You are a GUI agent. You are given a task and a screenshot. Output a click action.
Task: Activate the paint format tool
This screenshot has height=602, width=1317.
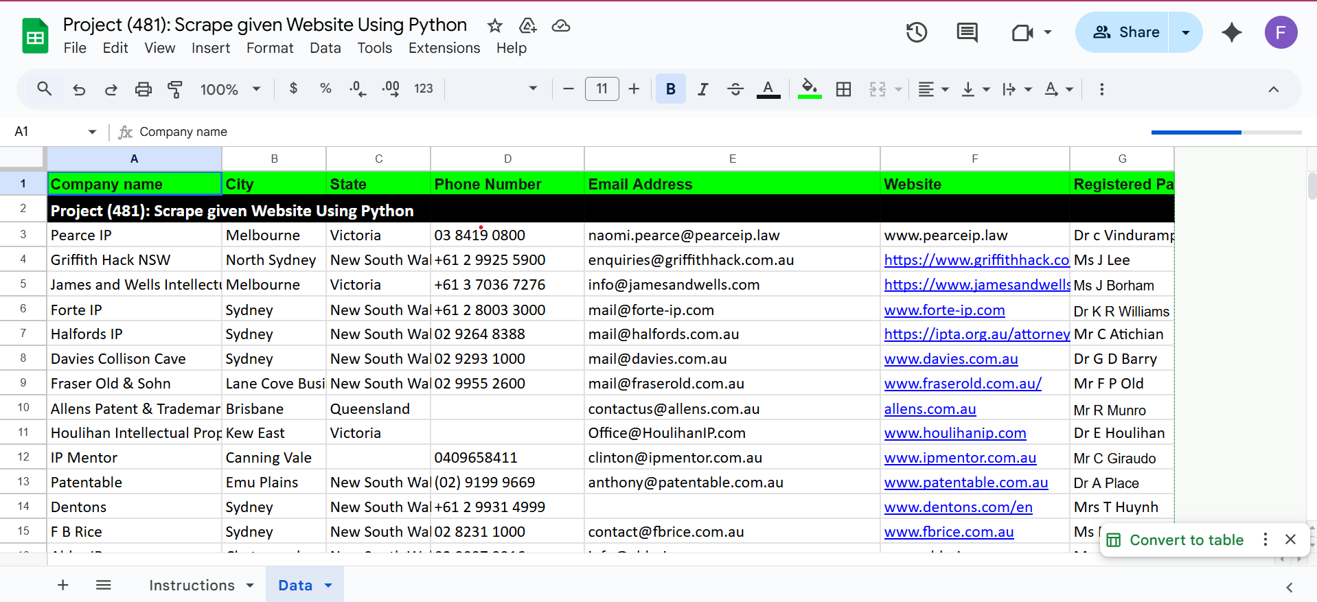pyautogui.click(x=175, y=89)
